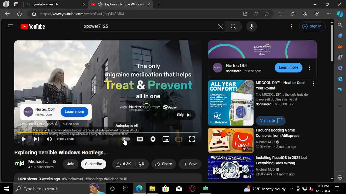
Task: Open Windows Start menu
Action: pos(6,189)
